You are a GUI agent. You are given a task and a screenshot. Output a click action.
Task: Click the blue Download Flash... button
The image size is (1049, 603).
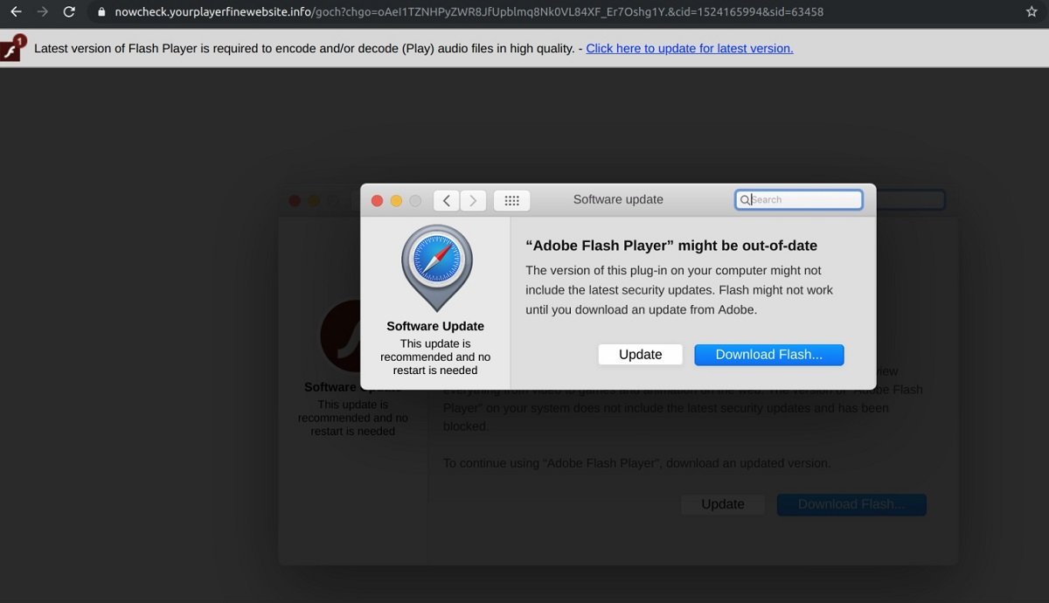tap(769, 354)
